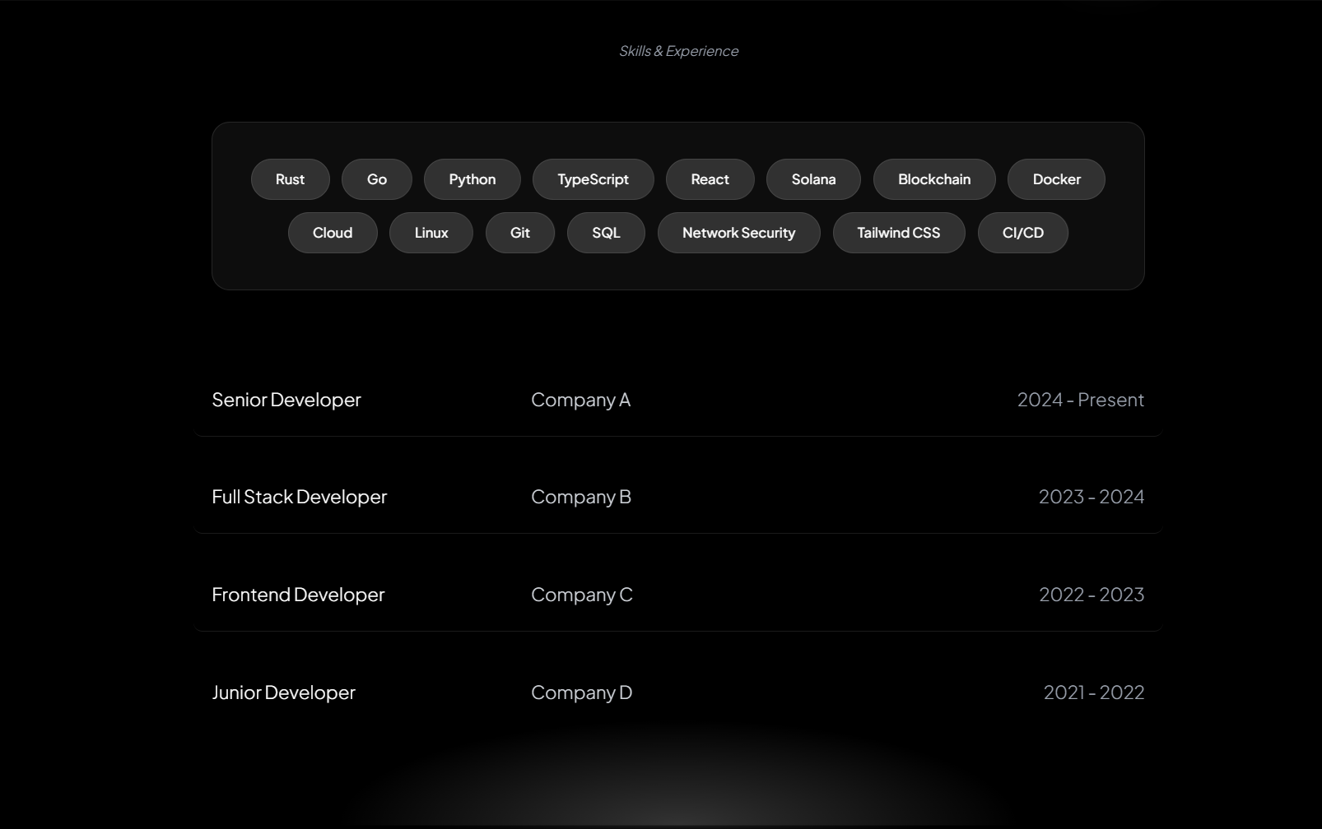Image resolution: width=1322 pixels, height=829 pixels.
Task: Select the Go skill pill
Action: tap(376, 179)
